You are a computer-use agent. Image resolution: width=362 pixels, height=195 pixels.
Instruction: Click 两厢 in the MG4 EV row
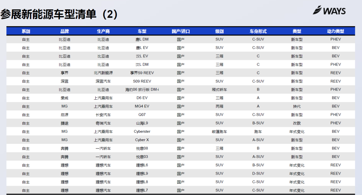click(x=219, y=106)
